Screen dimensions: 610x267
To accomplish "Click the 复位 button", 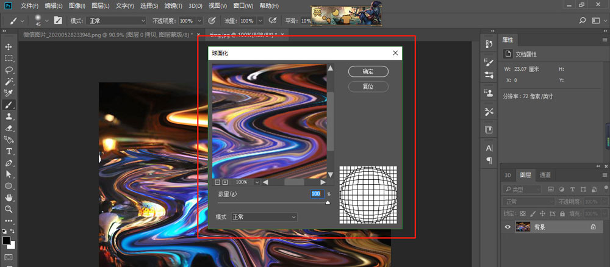I will [368, 87].
